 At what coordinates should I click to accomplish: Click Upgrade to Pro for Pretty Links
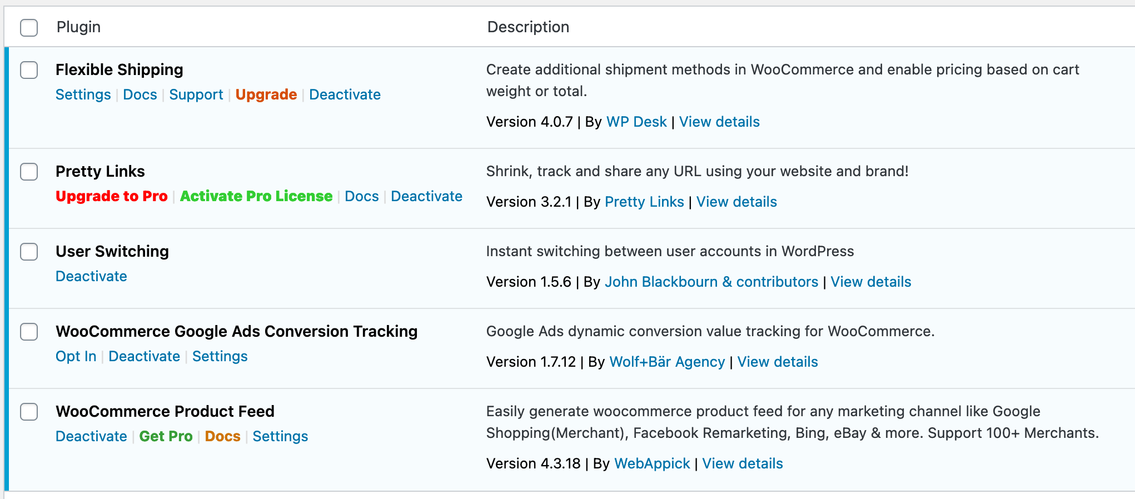pos(112,196)
